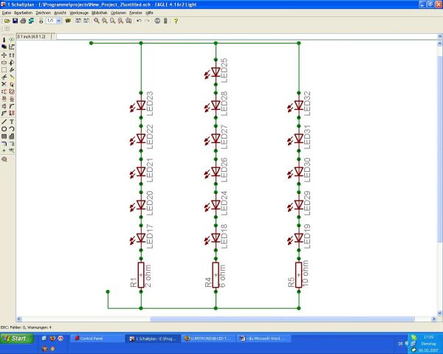Screen dimensions: 443x354
Task: Click the Show (eye) tool icon
Action: pyautogui.click(x=12, y=40)
